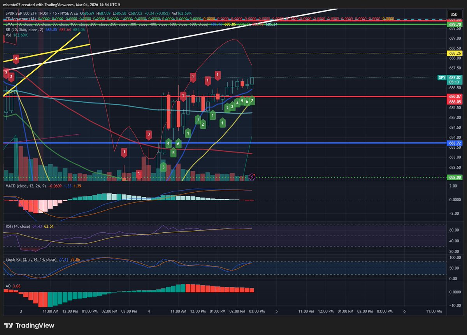Click the BB value 684.06 in legend

79,29
